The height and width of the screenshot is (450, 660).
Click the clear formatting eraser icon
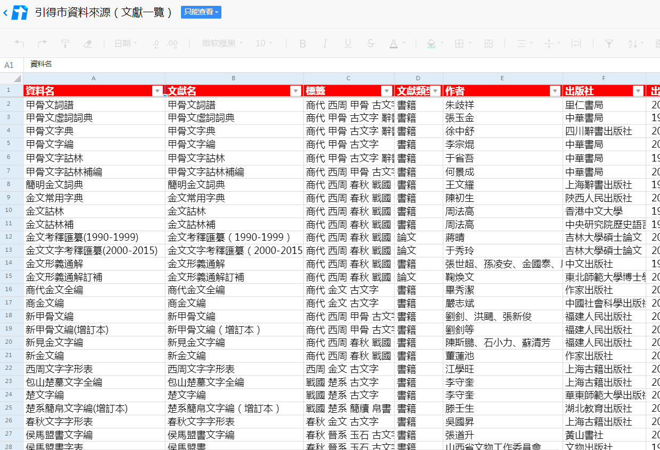(88, 44)
